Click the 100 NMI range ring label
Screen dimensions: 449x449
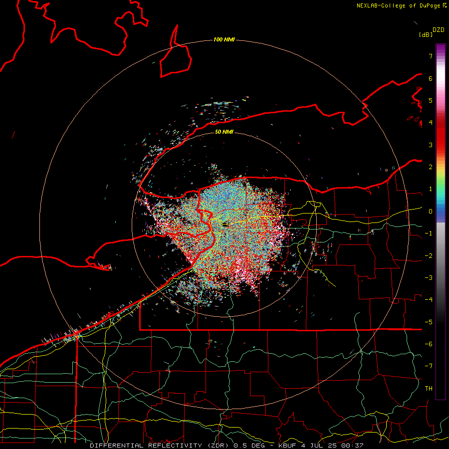pos(224,39)
